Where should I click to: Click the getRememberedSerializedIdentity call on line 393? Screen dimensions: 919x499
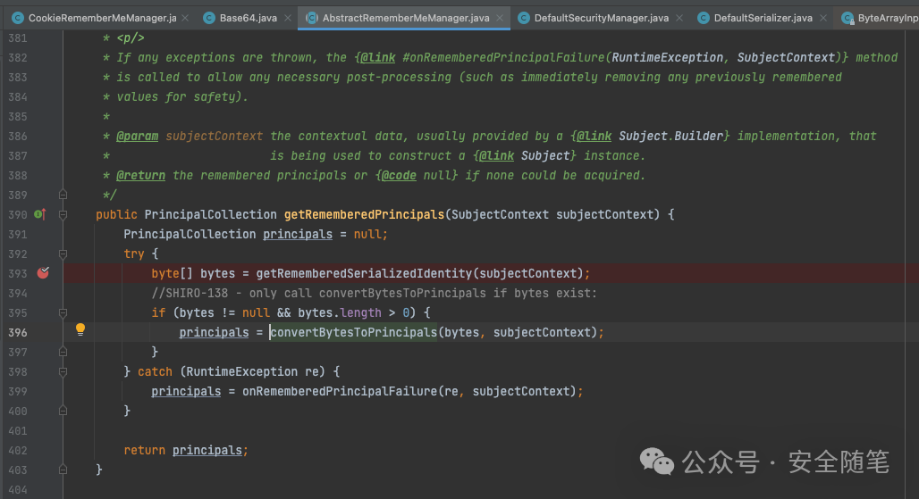pos(363,273)
